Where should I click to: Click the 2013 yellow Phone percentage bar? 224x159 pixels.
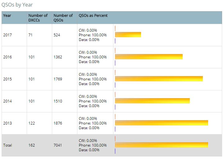[162, 123]
